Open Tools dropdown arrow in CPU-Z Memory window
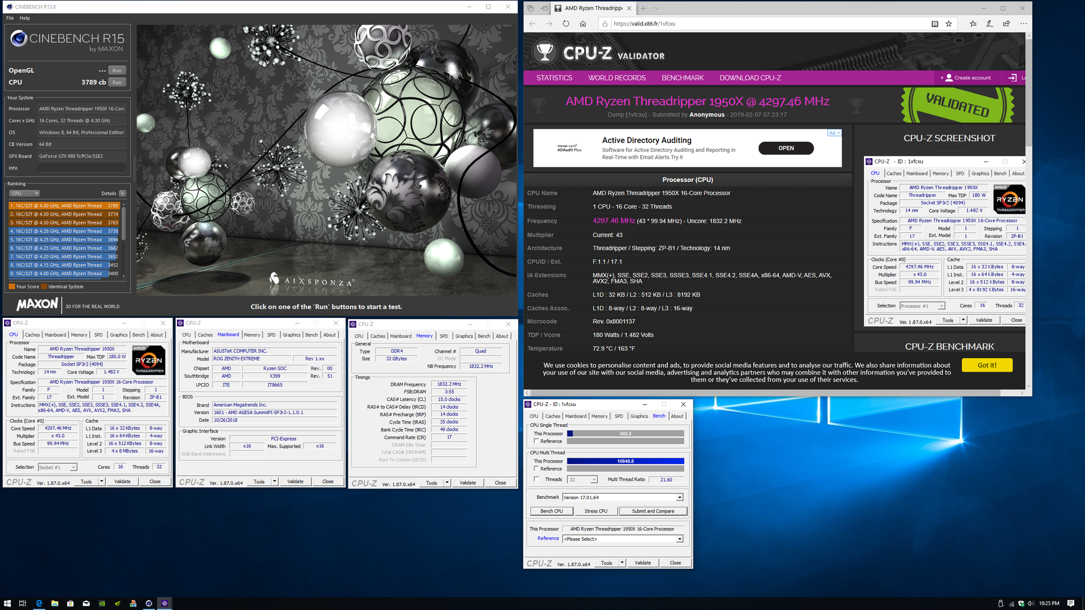1085x610 pixels. click(447, 483)
